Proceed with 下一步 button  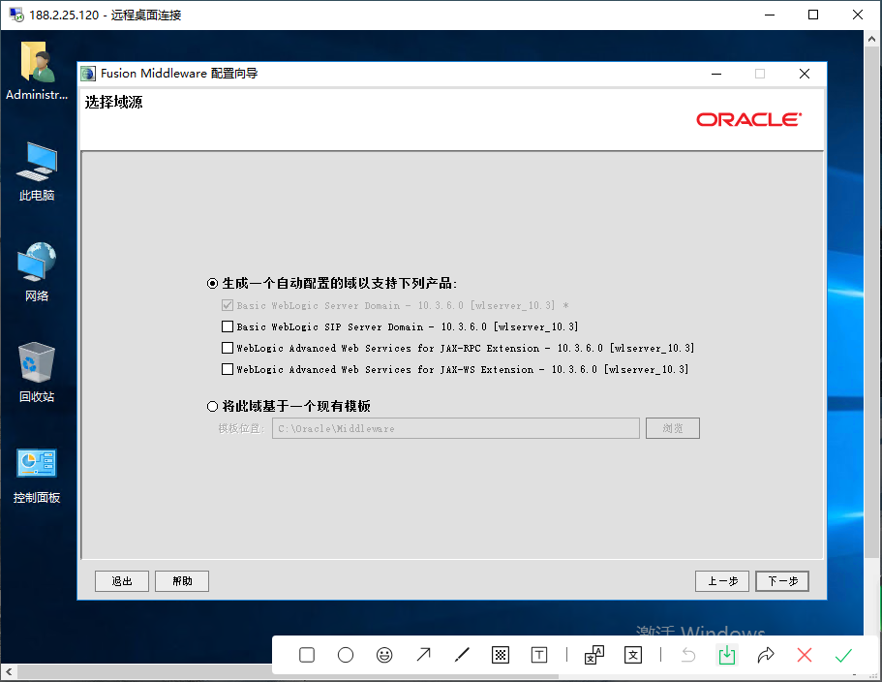[x=782, y=581]
